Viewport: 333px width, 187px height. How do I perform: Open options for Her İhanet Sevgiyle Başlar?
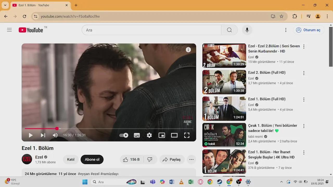pyautogui.click(x=304, y=153)
